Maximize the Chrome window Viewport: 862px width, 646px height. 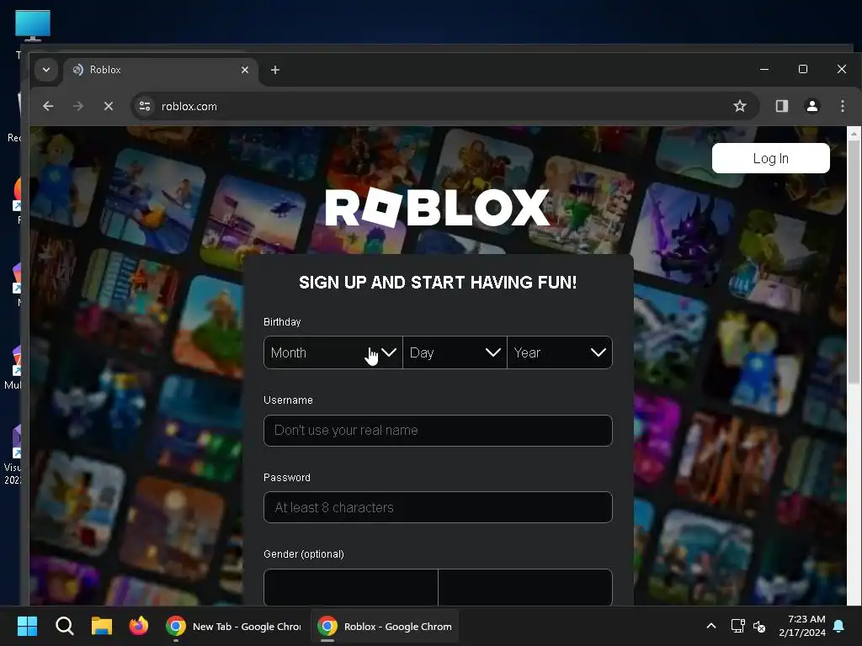point(802,69)
